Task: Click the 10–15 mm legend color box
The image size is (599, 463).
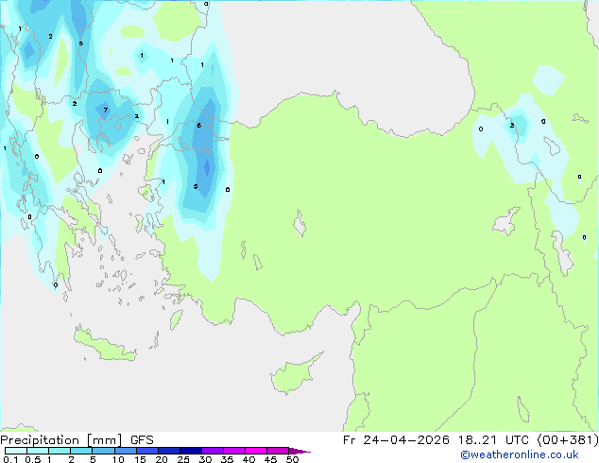Action: point(125,451)
